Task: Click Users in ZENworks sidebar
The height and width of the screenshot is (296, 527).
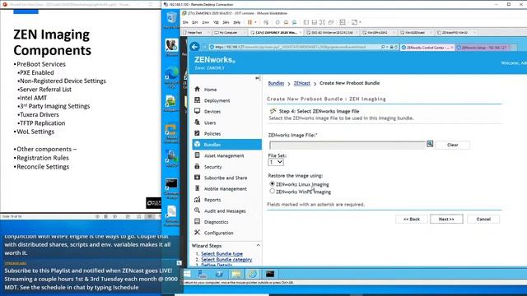Action: tap(210, 123)
